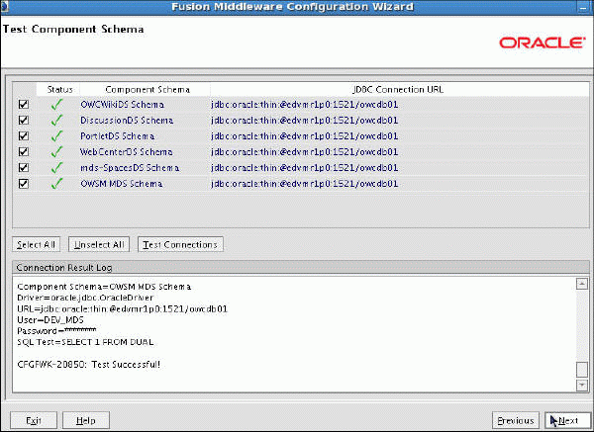Viewport: 594px width, 432px height.
Task: Click the log line 'Driver=oracle.jdbc.OracleDriver'
Action: [x=85, y=298]
